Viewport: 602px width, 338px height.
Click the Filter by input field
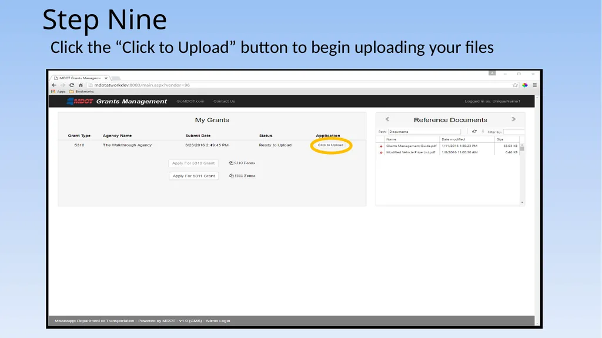514,132
